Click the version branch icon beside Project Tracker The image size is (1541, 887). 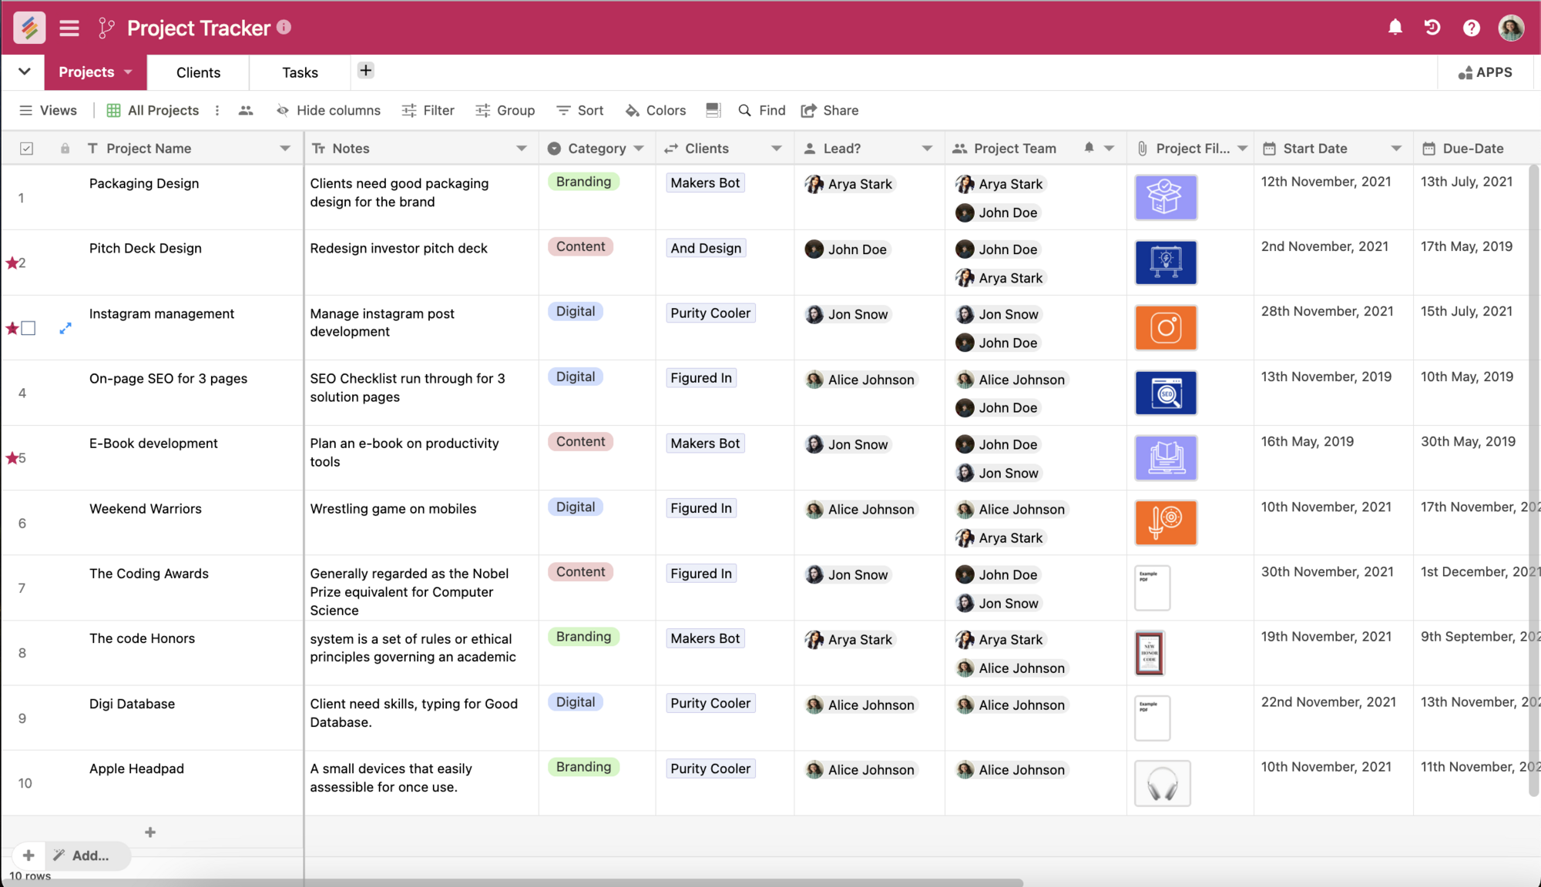(x=106, y=27)
